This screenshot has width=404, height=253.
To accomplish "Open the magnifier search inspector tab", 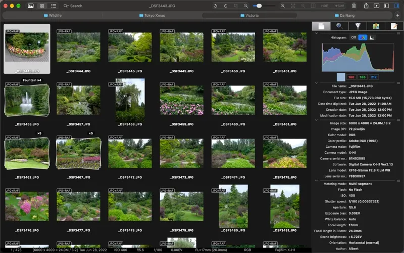I will click(x=339, y=26).
